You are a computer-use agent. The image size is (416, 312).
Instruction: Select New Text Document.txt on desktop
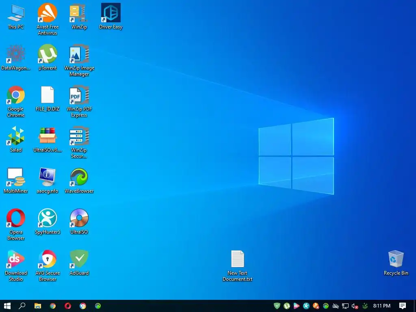pyautogui.click(x=237, y=266)
